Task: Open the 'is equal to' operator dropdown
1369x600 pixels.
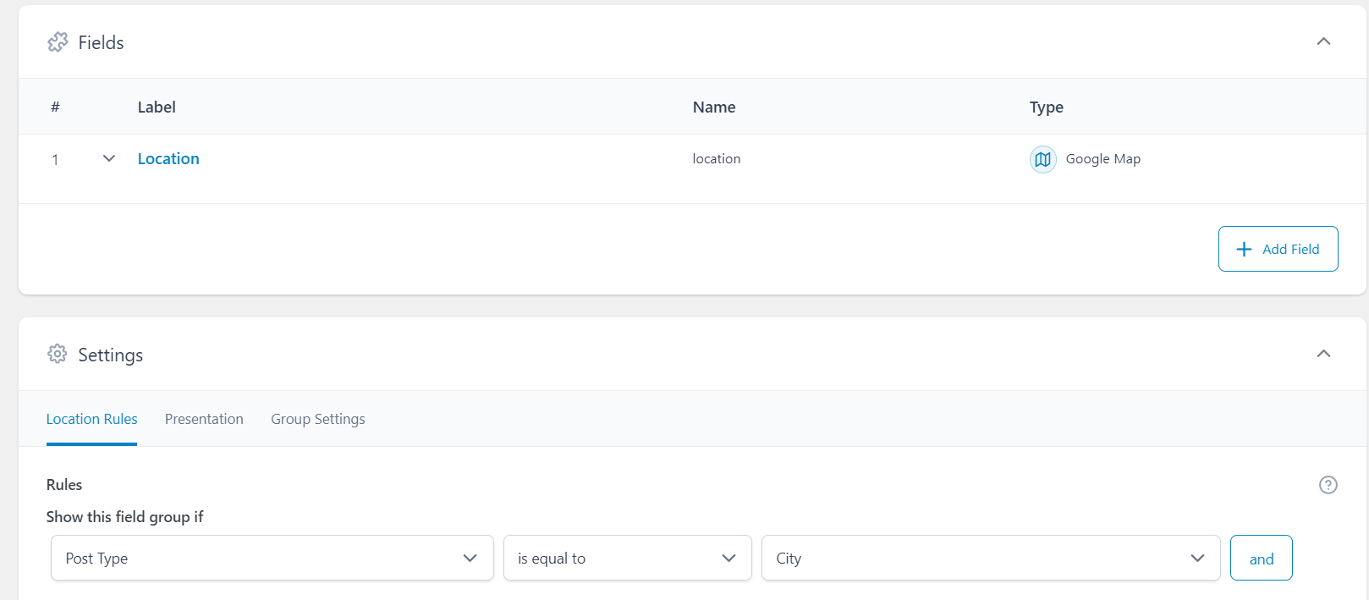Action: 627,559
